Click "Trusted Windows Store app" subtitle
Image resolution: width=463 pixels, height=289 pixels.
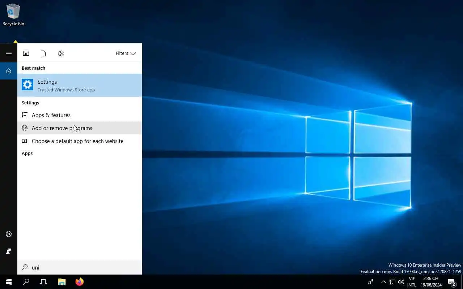point(66,90)
